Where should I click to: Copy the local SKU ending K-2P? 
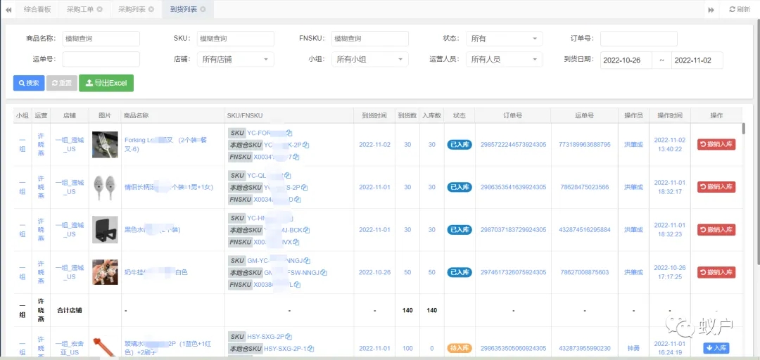[307, 145]
